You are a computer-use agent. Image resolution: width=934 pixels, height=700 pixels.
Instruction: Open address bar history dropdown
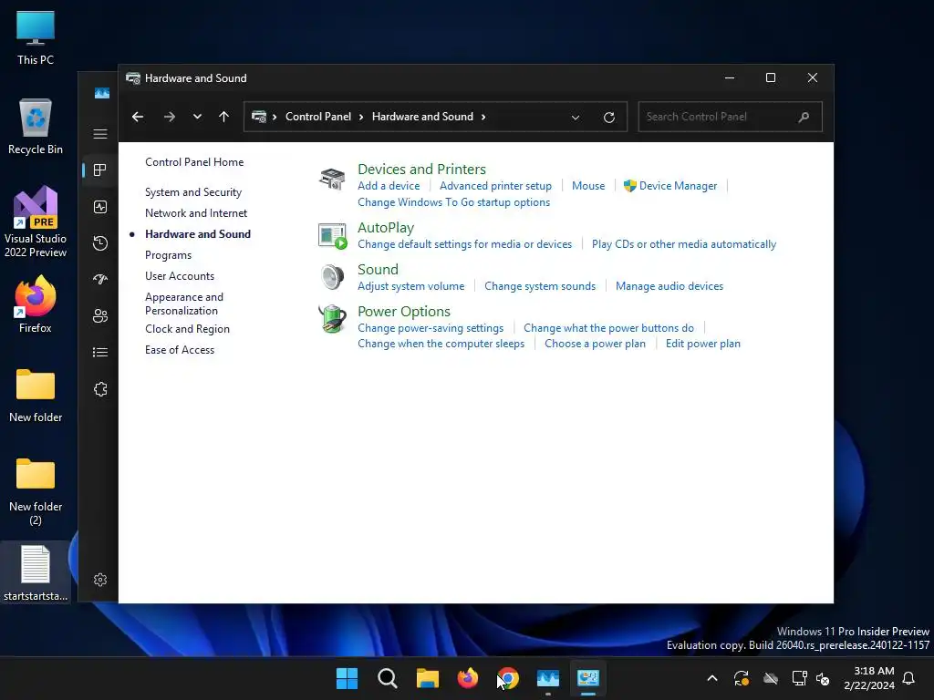point(576,118)
